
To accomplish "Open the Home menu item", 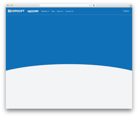I will point(33,11).
